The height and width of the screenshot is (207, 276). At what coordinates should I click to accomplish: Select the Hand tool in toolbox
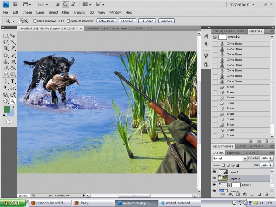6,101
